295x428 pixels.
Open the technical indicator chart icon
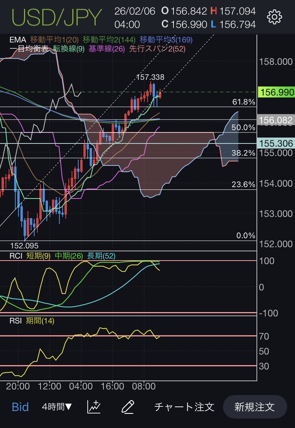coord(93,406)
